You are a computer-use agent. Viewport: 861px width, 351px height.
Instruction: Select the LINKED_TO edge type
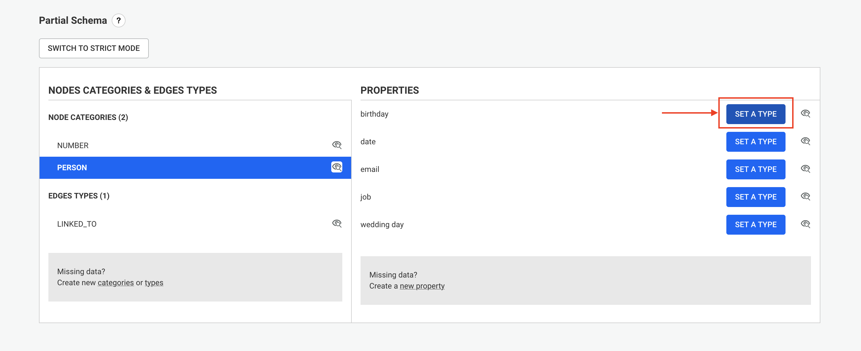click(x=195, y=224)
